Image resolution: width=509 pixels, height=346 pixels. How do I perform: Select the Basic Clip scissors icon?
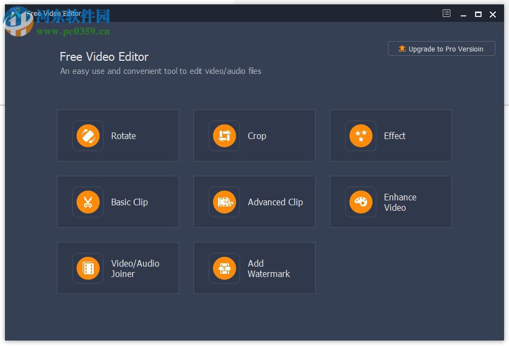click(88, 201)
